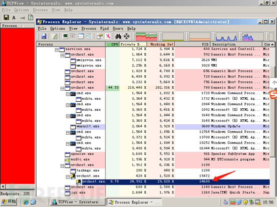The image size is (277, 207).
Task: Click the red X Kill Process icon
Action: point(108,36)
